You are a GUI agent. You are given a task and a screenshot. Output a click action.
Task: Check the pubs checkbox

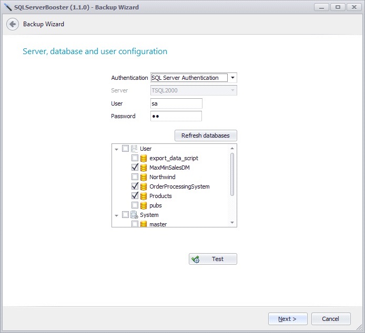[135, 205]
